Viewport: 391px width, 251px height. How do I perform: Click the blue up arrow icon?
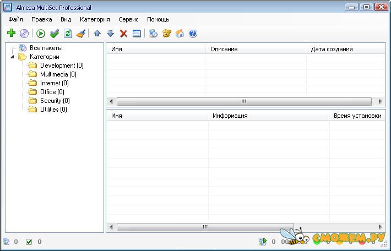pos(97,34)
